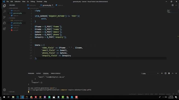179x100 pixels.
Task: Open the taskbar clock and date
Action: click(x=171, y=97)
